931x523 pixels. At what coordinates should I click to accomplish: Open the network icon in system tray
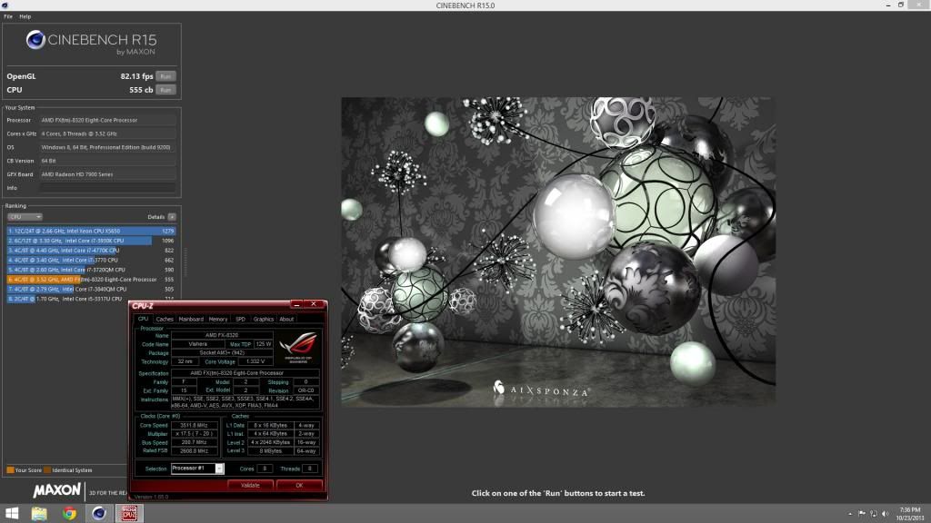[x=874, y=514]
